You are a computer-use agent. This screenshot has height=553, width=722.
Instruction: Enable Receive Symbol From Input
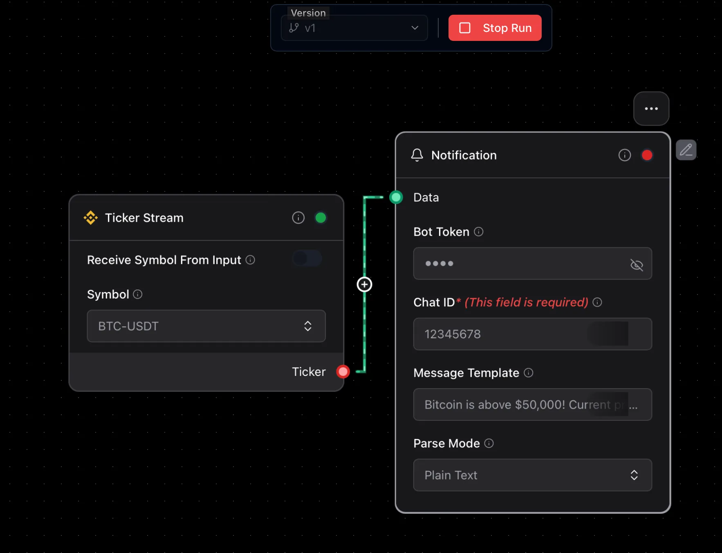[307, 259]
